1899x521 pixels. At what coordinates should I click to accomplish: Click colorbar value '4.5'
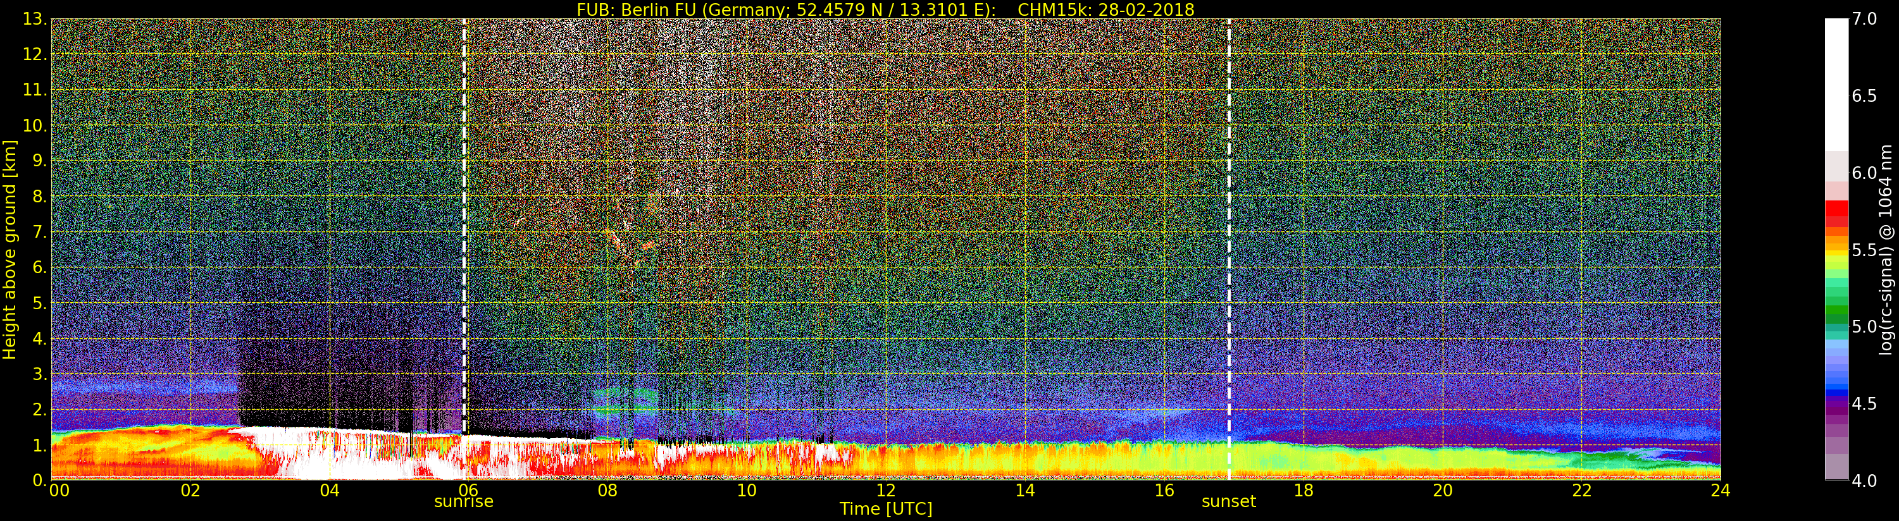point(1864,403)
